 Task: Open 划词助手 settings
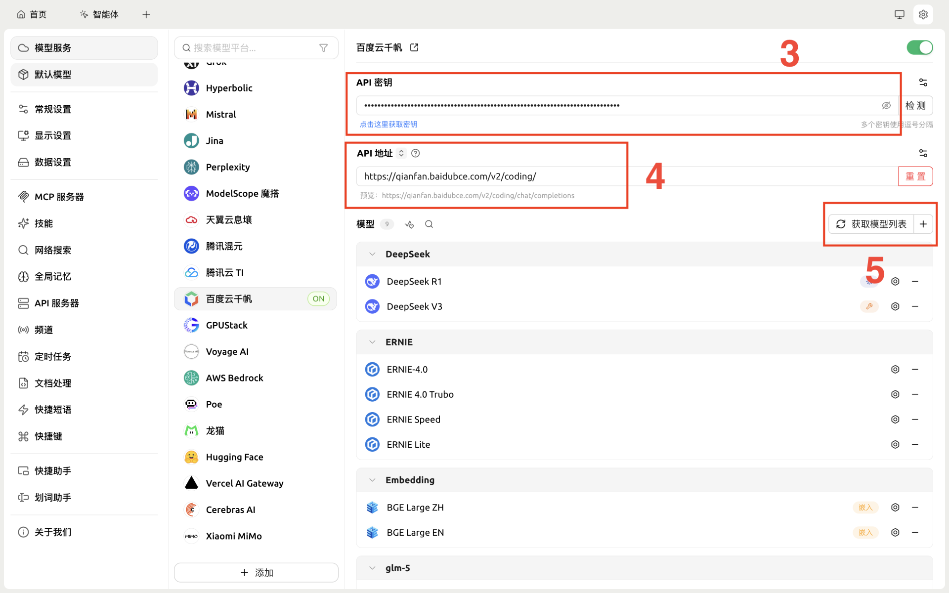point(84,498)
